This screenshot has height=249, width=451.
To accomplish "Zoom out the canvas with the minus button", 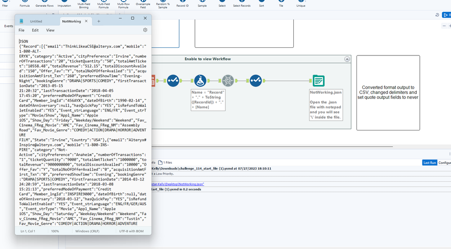I will (444, 26).
